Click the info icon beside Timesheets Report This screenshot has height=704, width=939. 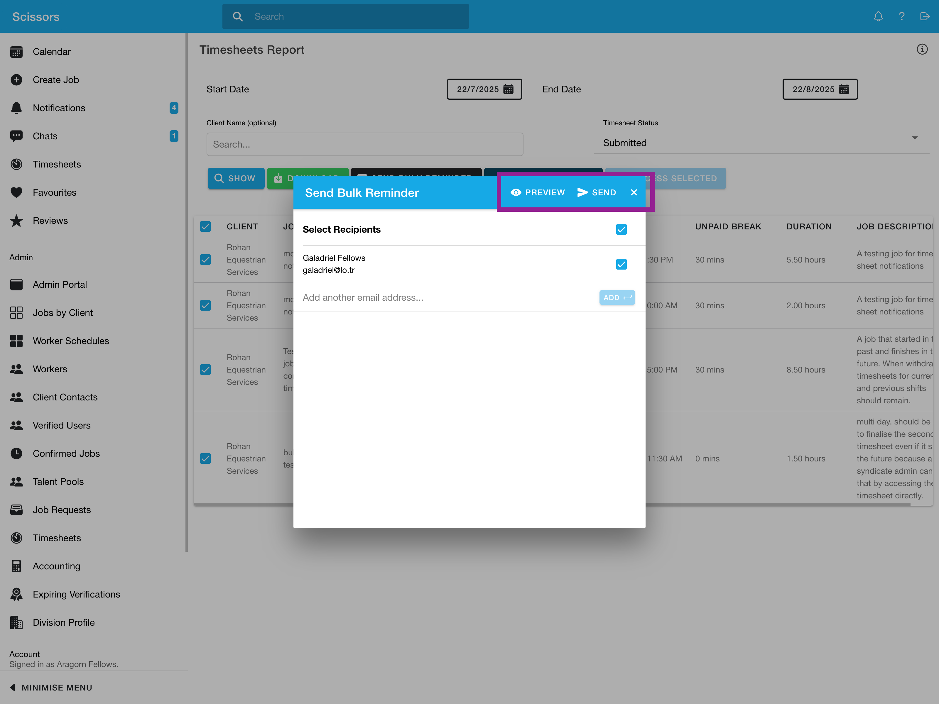[x=922, y=49]
